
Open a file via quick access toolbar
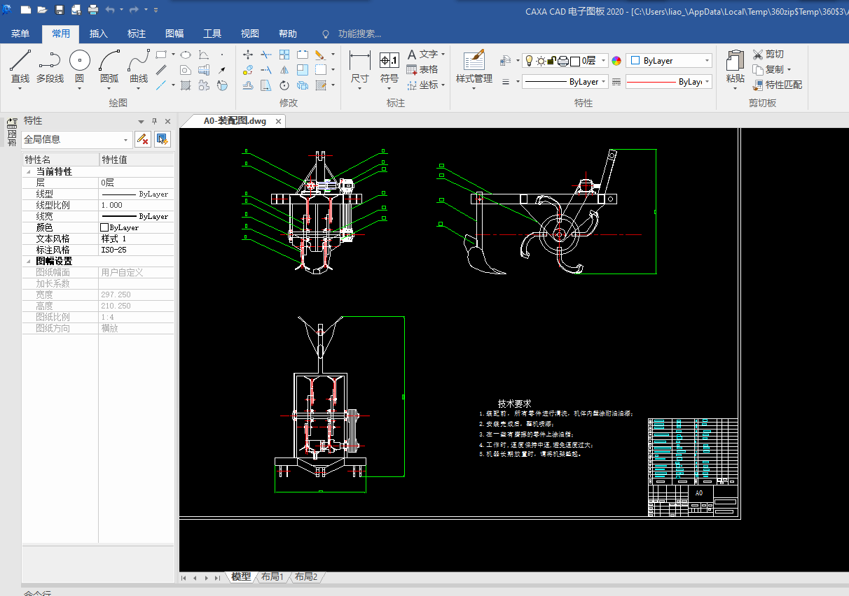pos(42,10)
